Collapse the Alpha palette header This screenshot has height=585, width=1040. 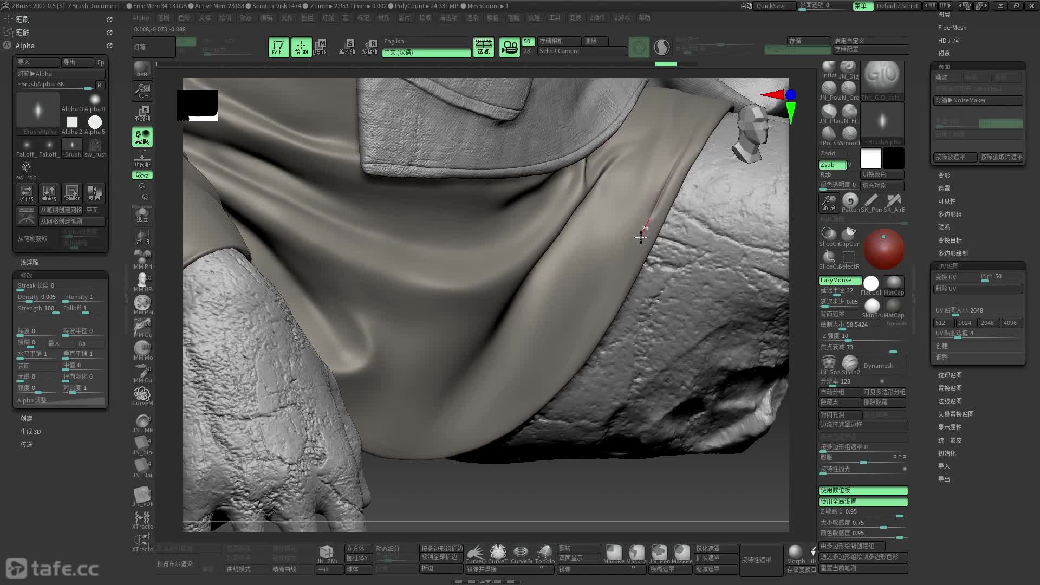(x=25, y=46)
